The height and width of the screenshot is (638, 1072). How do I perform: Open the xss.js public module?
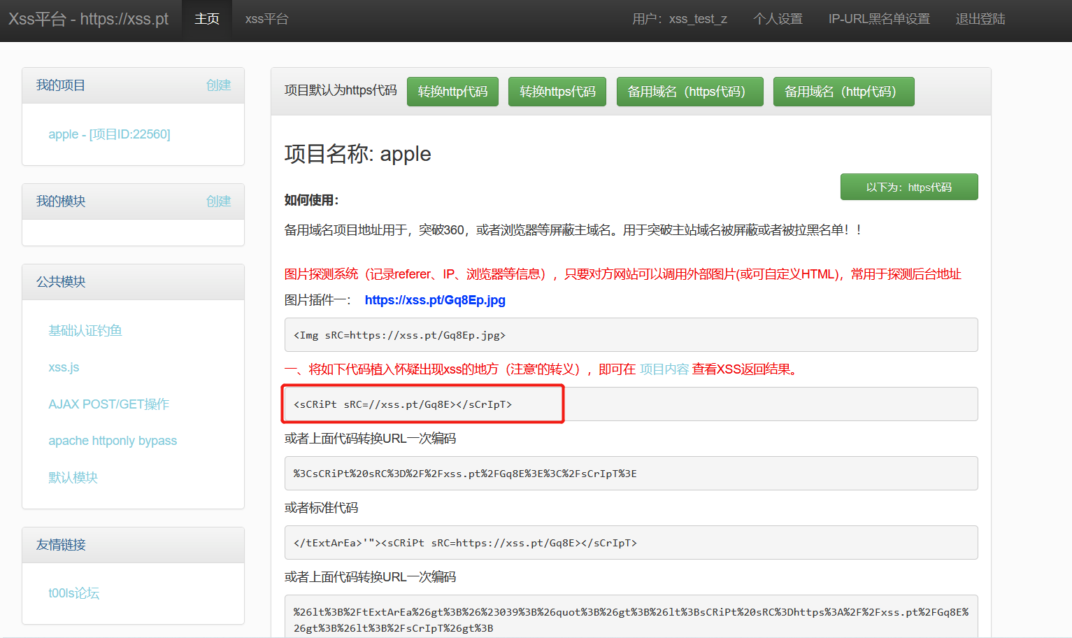pos(64,367)
